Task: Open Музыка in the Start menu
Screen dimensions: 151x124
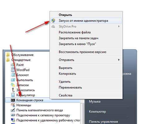Action: (x=95, y=102)
